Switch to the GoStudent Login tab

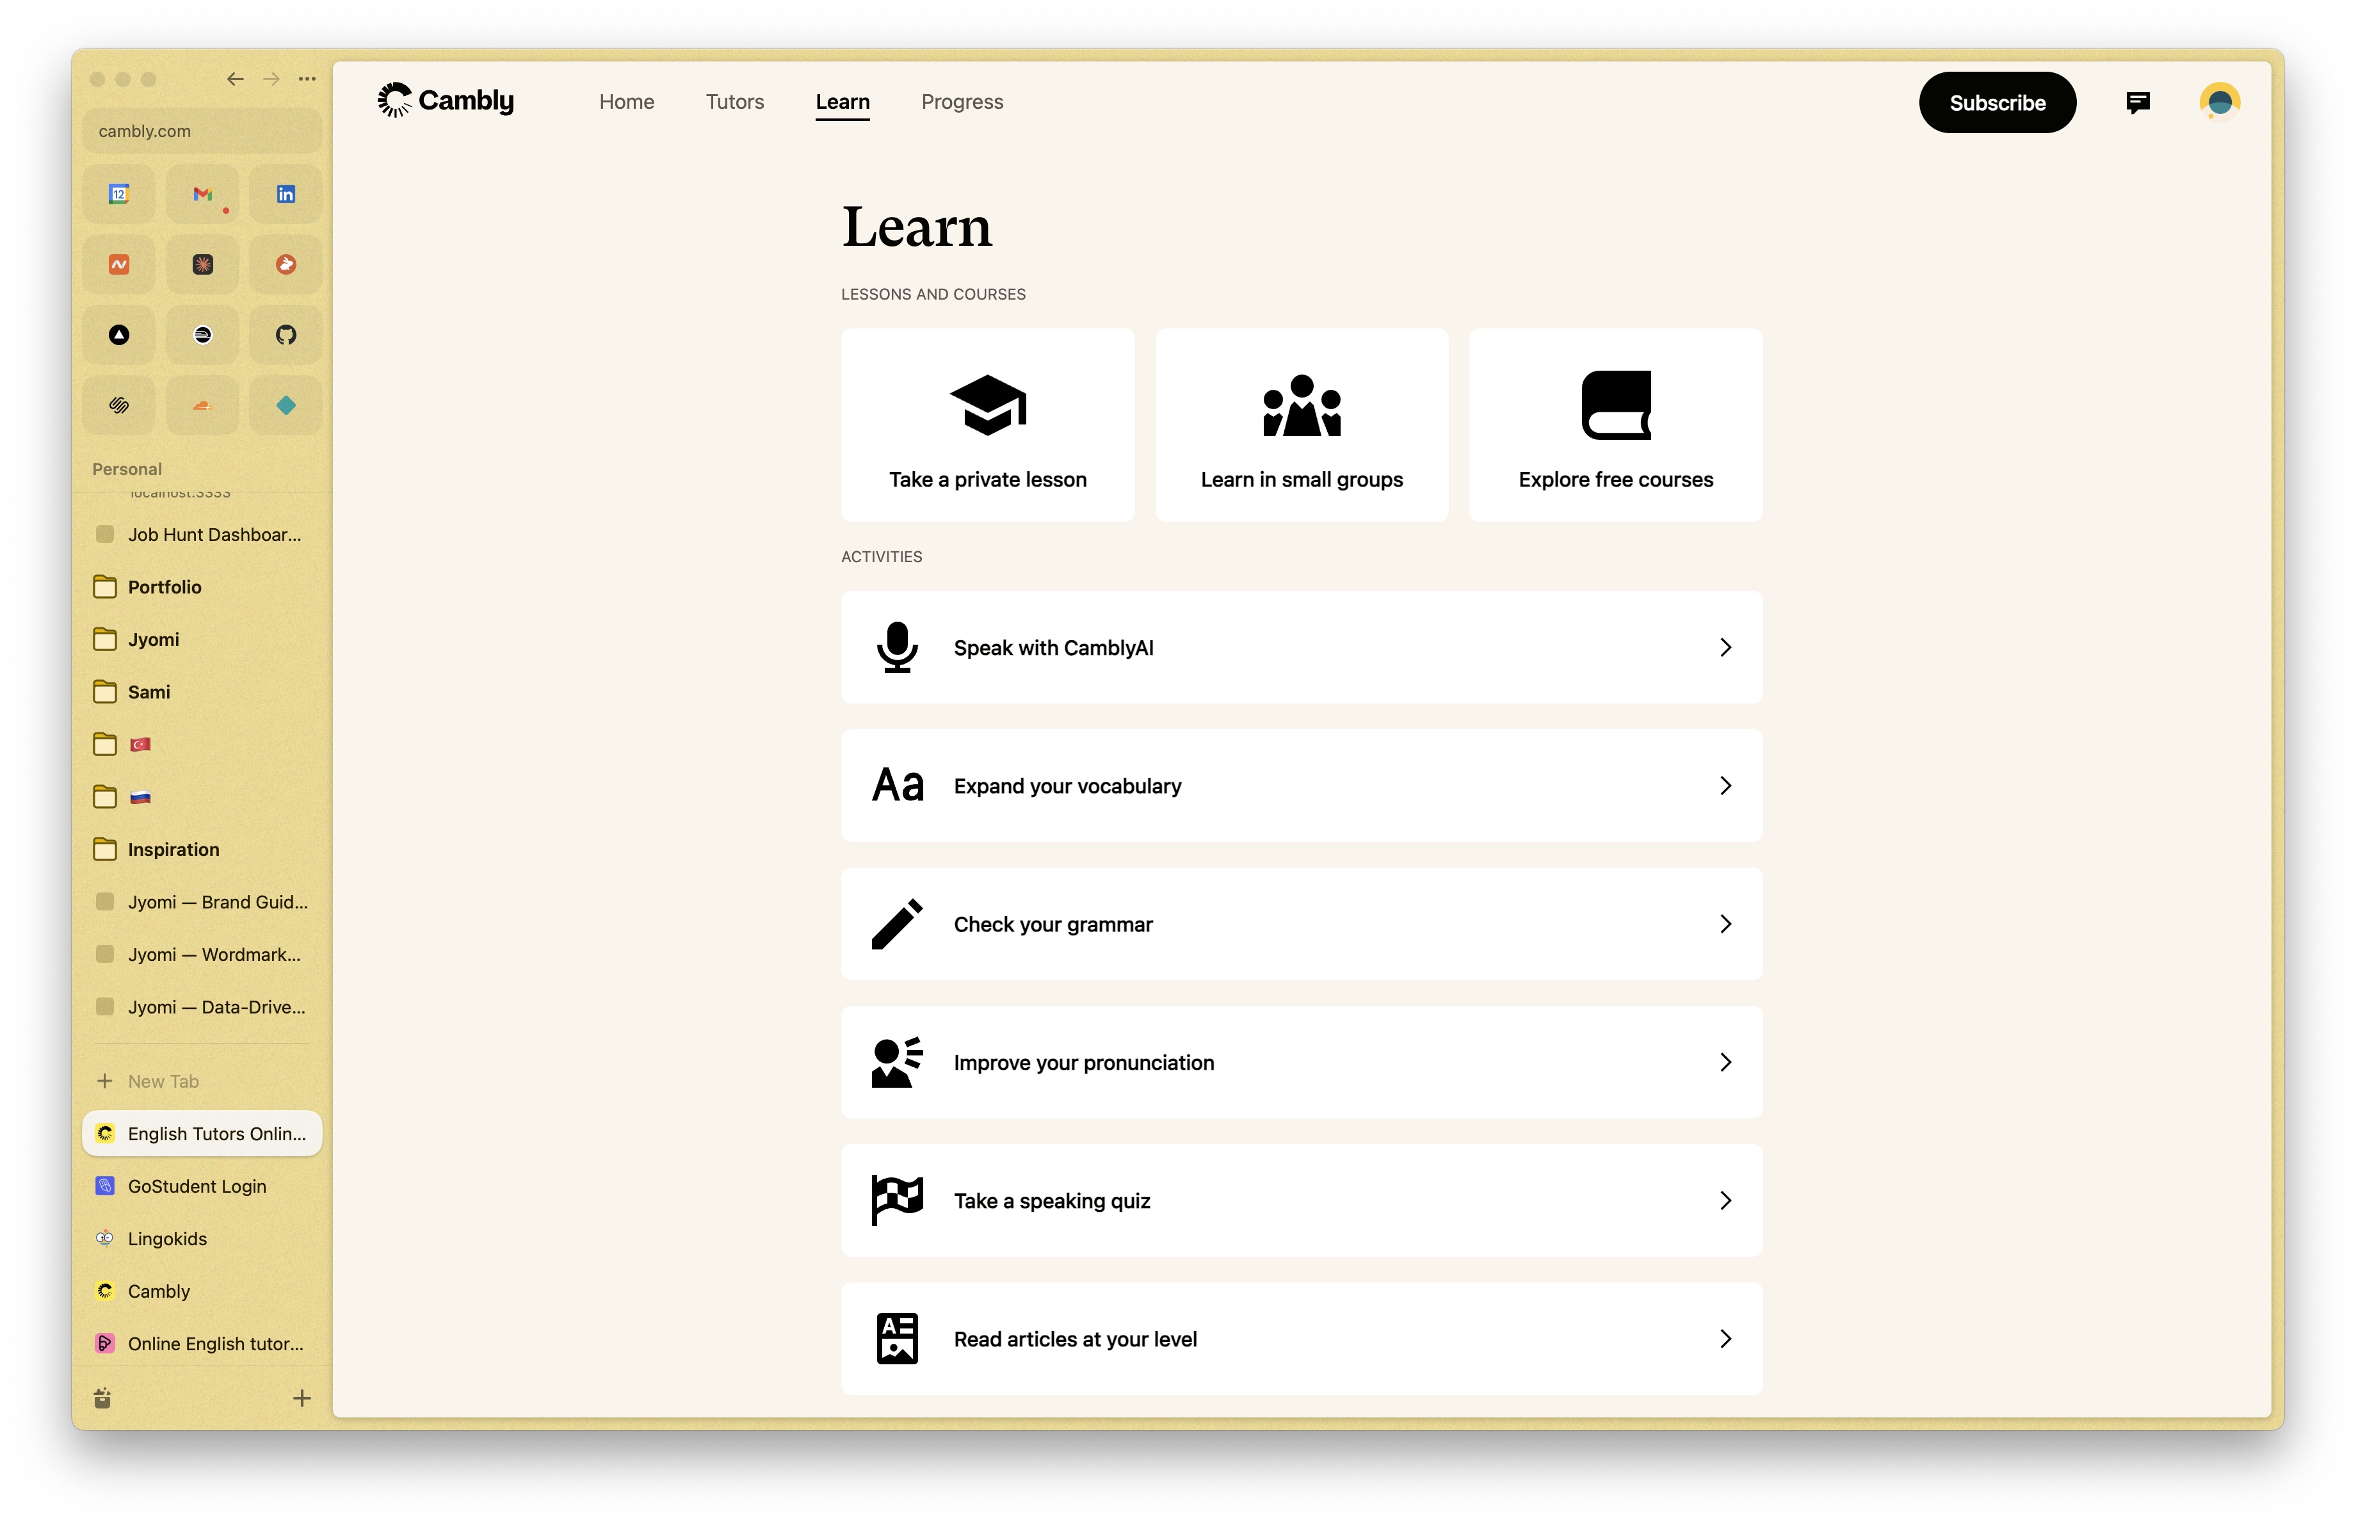196,1186
